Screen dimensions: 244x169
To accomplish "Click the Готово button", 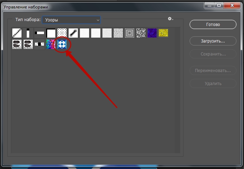I will (x=213, y=24).
